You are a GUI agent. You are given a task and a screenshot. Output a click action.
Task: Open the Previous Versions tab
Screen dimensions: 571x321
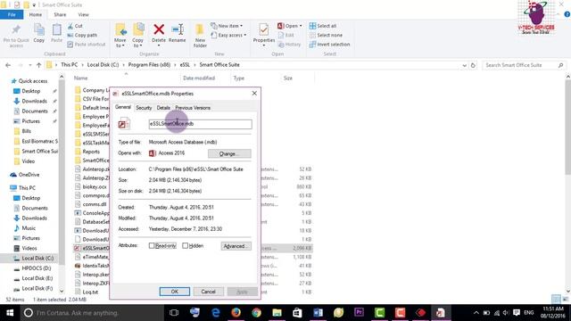point(193,108)
